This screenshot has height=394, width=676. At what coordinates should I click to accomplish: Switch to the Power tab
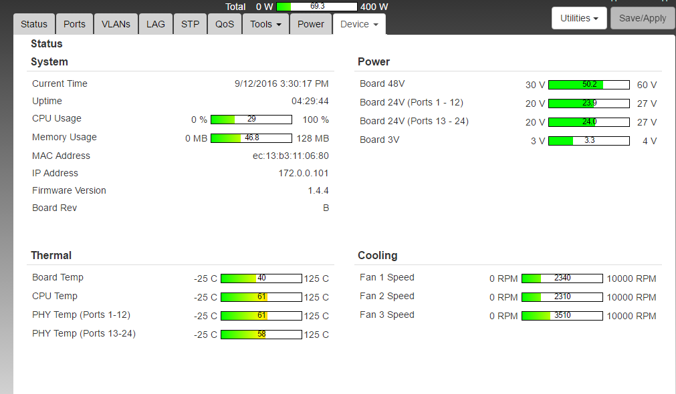(311, 24)
